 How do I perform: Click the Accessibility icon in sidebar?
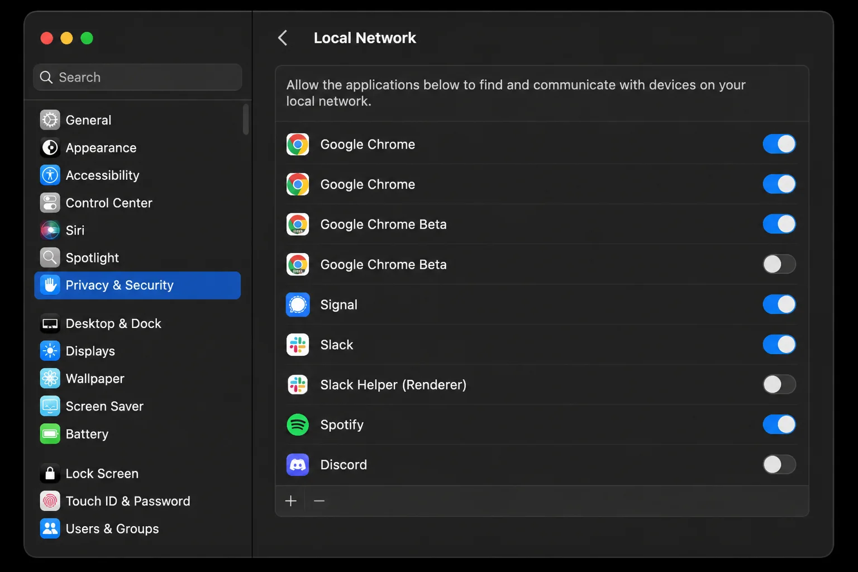[x=50, y=175]
